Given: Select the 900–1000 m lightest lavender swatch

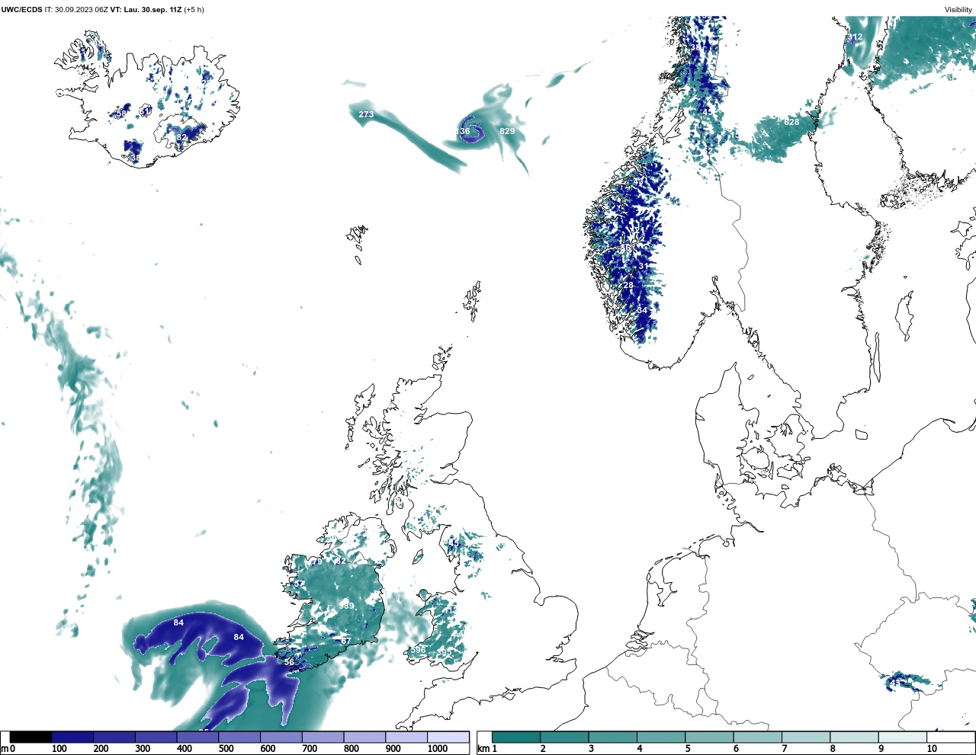Looking at the screenshot, I should 406,737.
